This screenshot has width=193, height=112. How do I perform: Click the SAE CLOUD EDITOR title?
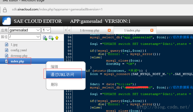[x=38, y=21]
